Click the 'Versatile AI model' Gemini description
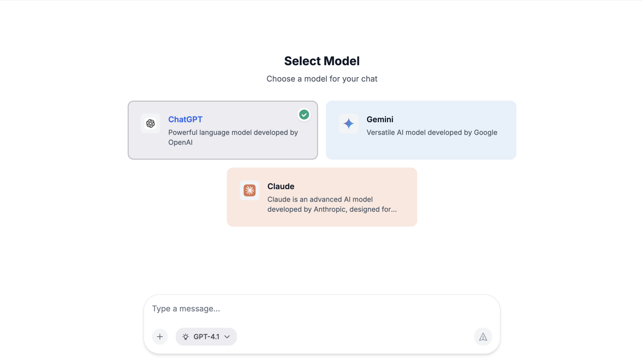Viewport: 642px width, 358px height. pyautogui.click(x=432, y=132)
